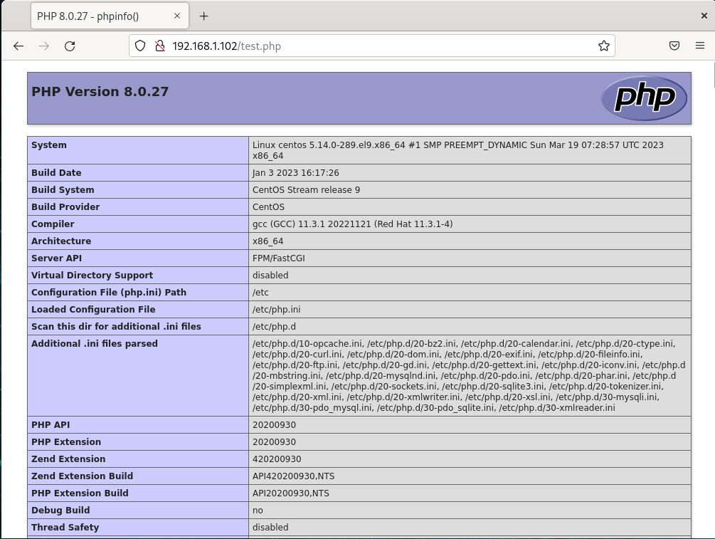This screenshot has width=715, height=539.
Task: Open the tracking protection shield icon
Action: click(140, 46)
